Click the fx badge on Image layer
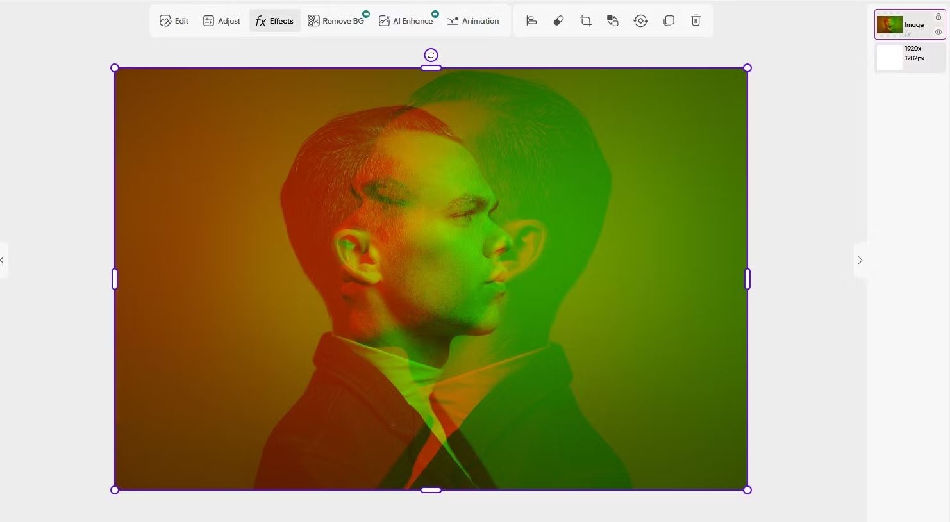Viewport: 950px width, 522px height. [x=908, y=34]
